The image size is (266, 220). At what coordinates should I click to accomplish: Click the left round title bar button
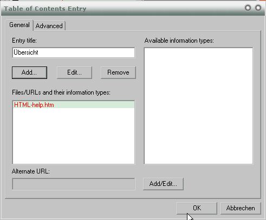[x=248, y=8]
